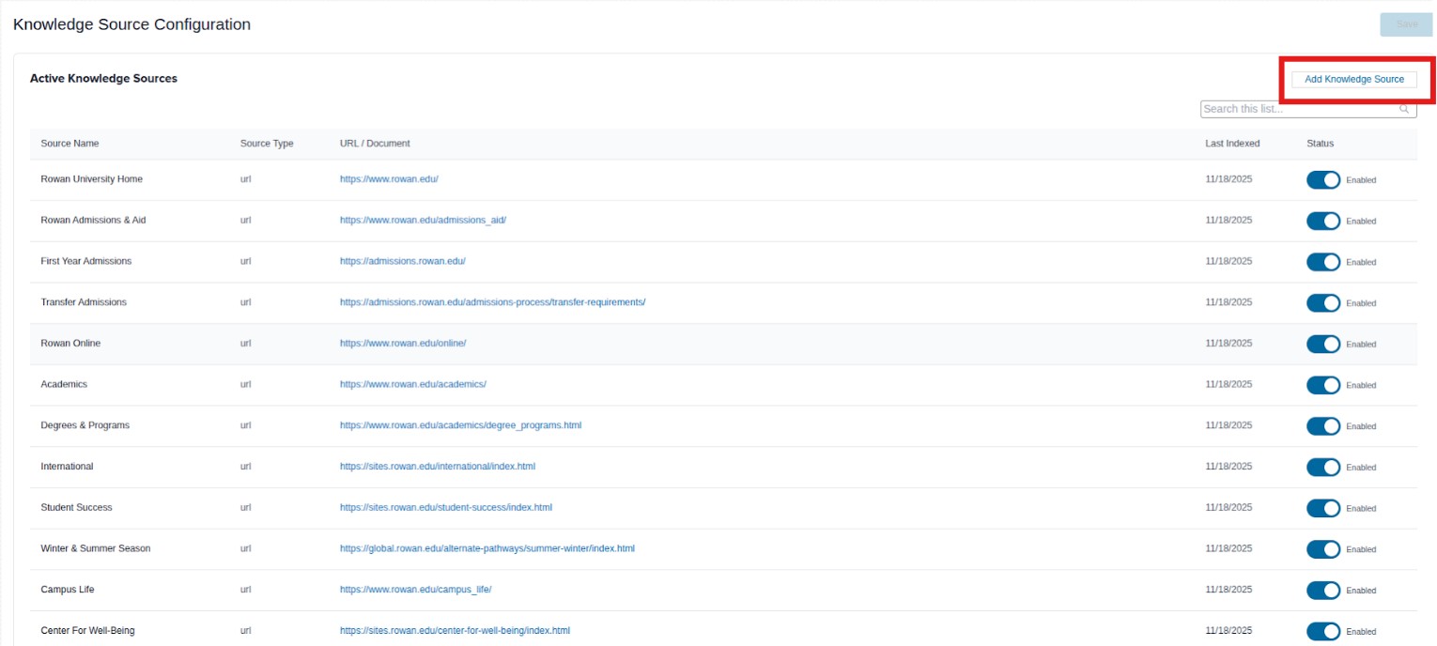1437x646 pixels.
Task: Open the First Year Admissions link
Action: pyautogui.click(x=402, y=261)
